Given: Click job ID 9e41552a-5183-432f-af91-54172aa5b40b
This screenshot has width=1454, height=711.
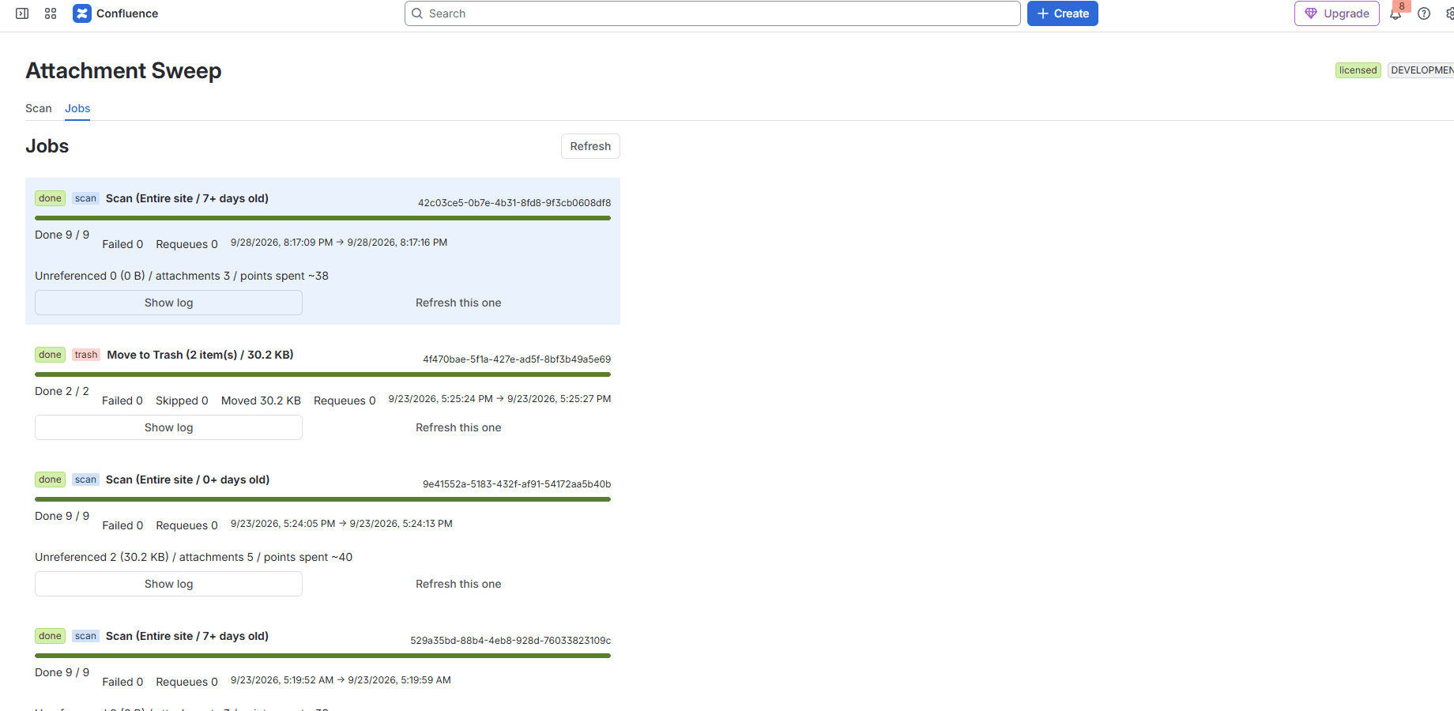Looking at the screenshot, I should (517, 484).
